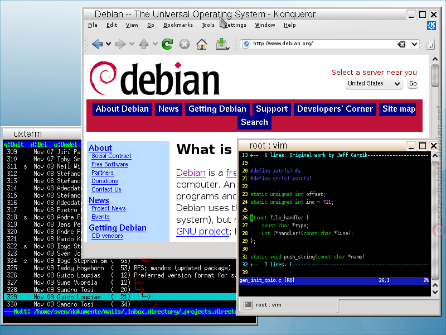Open the Developers' Corner link

coord(335,109)
